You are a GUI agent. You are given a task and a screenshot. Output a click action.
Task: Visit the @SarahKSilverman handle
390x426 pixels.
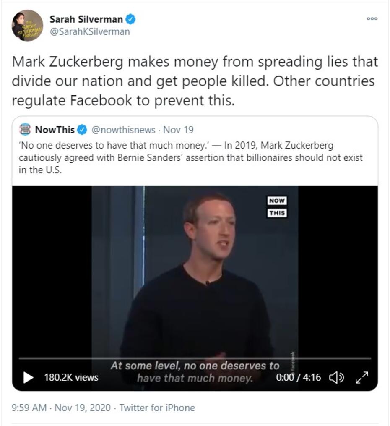coord(90,32)
